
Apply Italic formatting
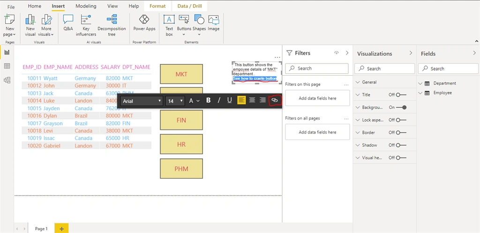click(x=219, y=100)
